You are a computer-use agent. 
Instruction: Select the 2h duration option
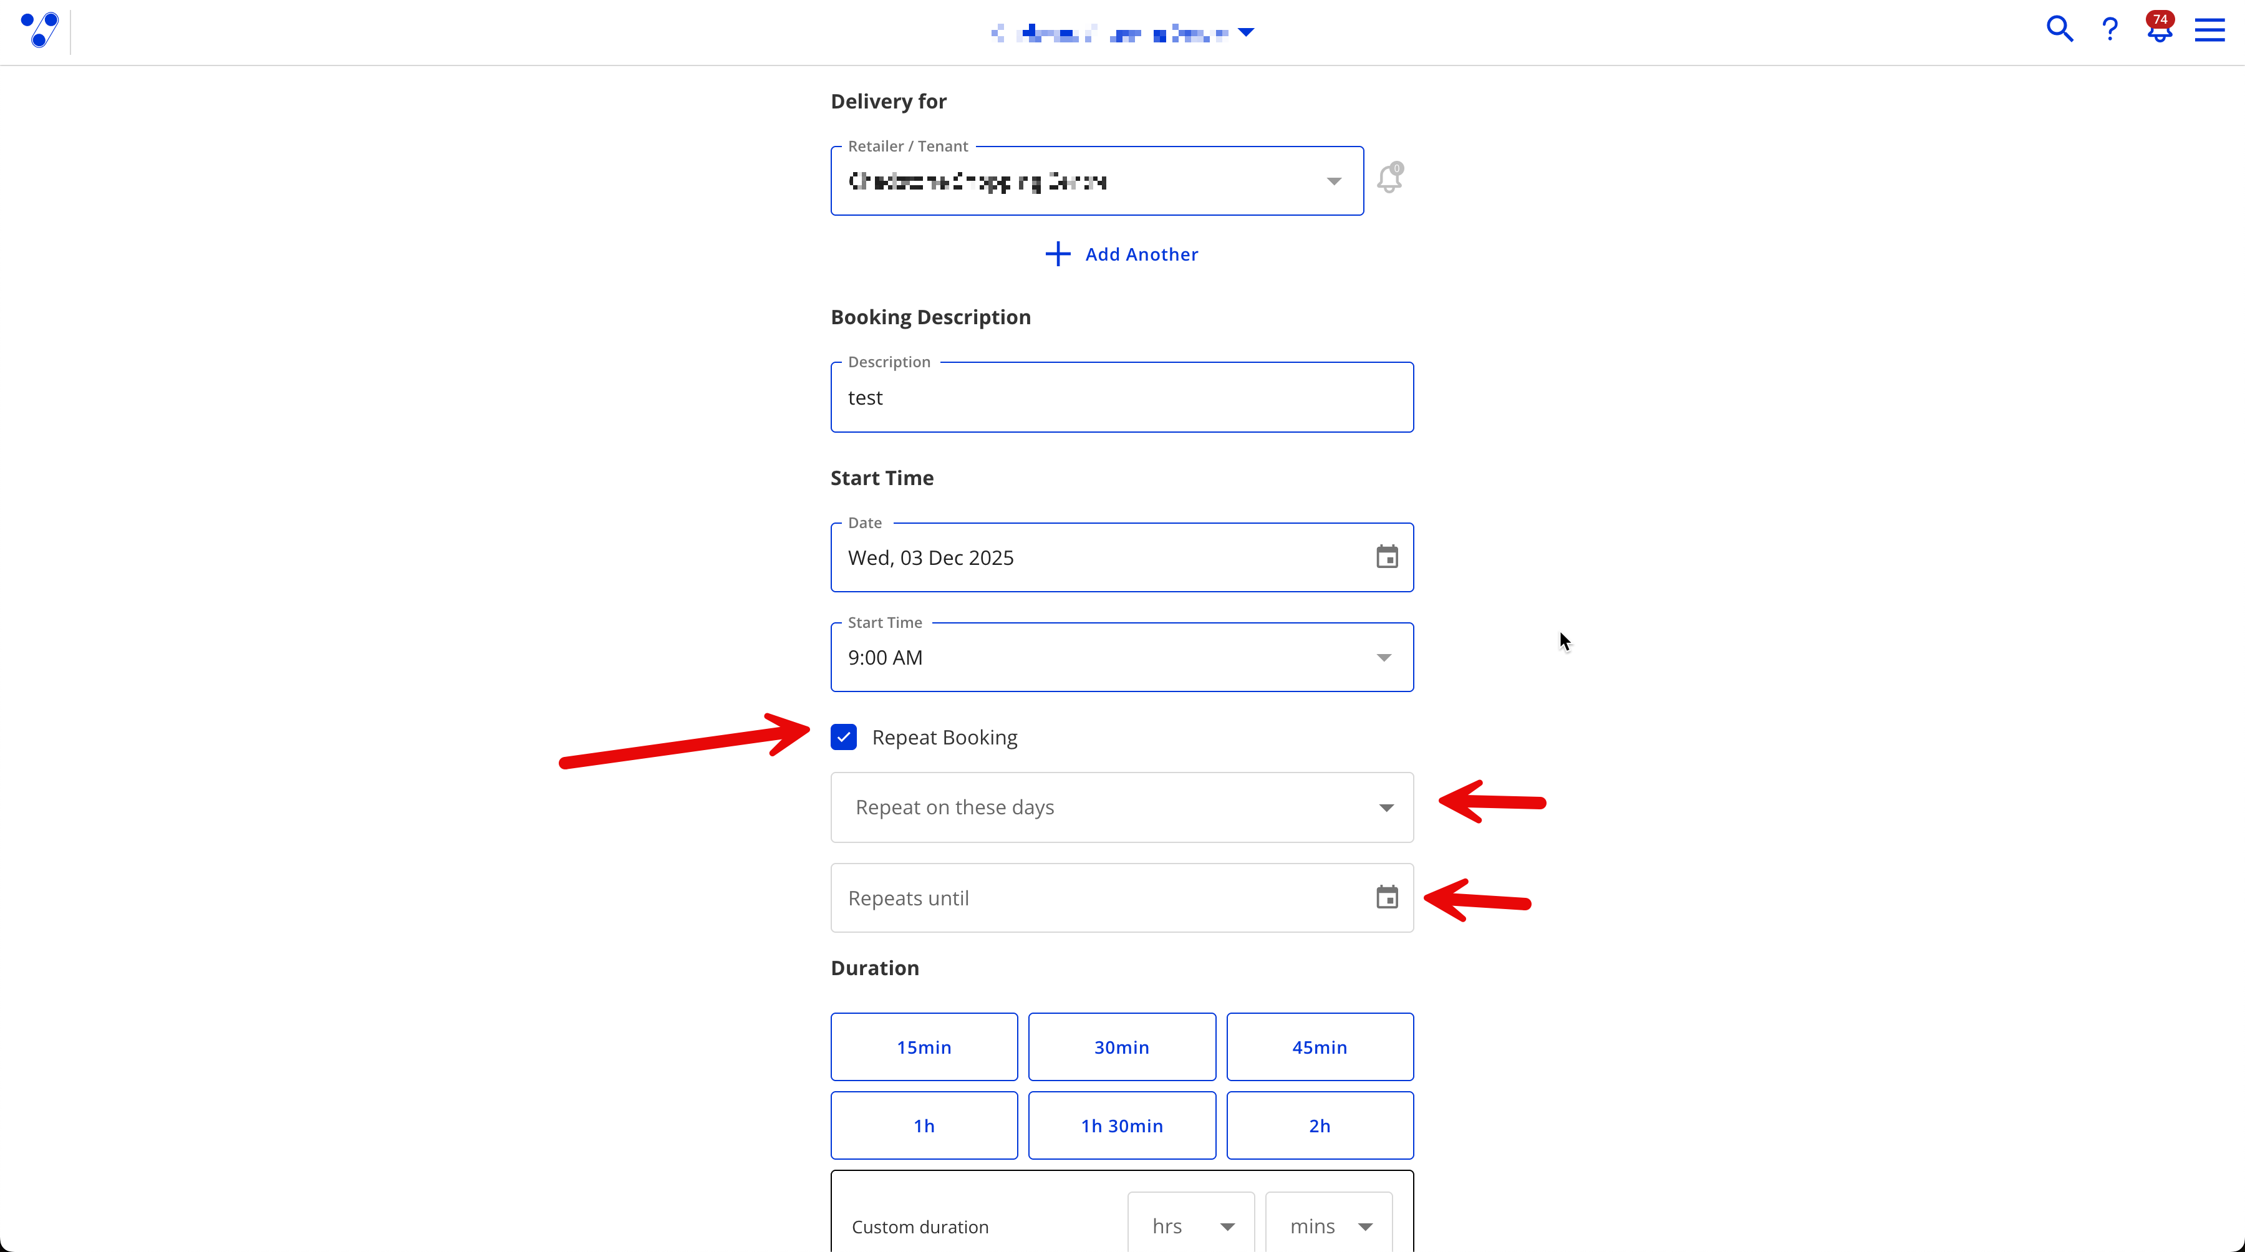[1320, 1125]
